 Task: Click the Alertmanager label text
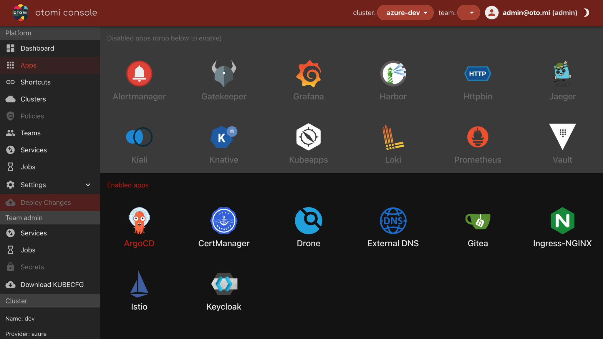pyautogui.click(x=139, y=97)
